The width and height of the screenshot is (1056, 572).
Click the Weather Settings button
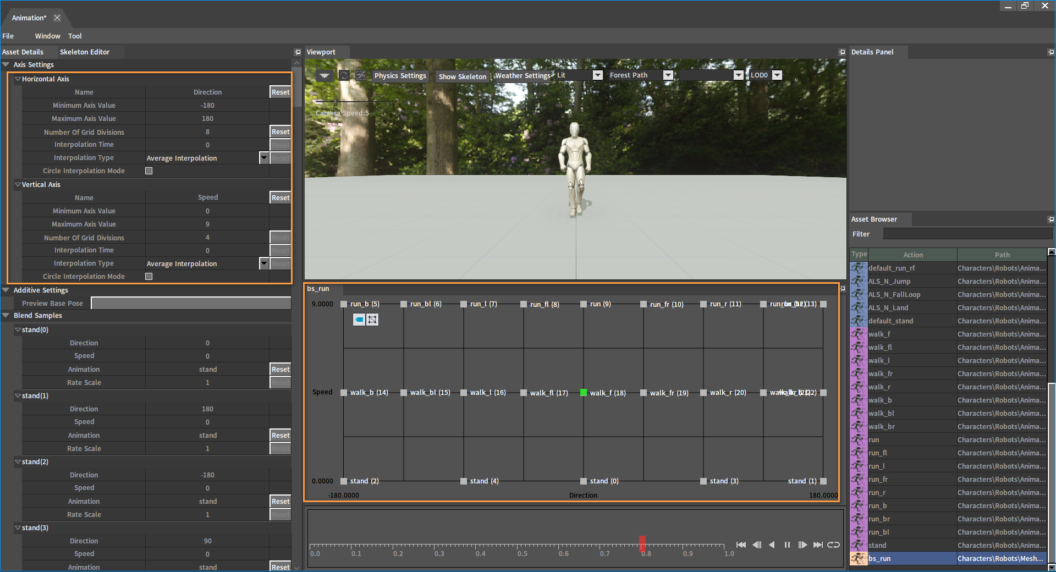coord(522,76)
